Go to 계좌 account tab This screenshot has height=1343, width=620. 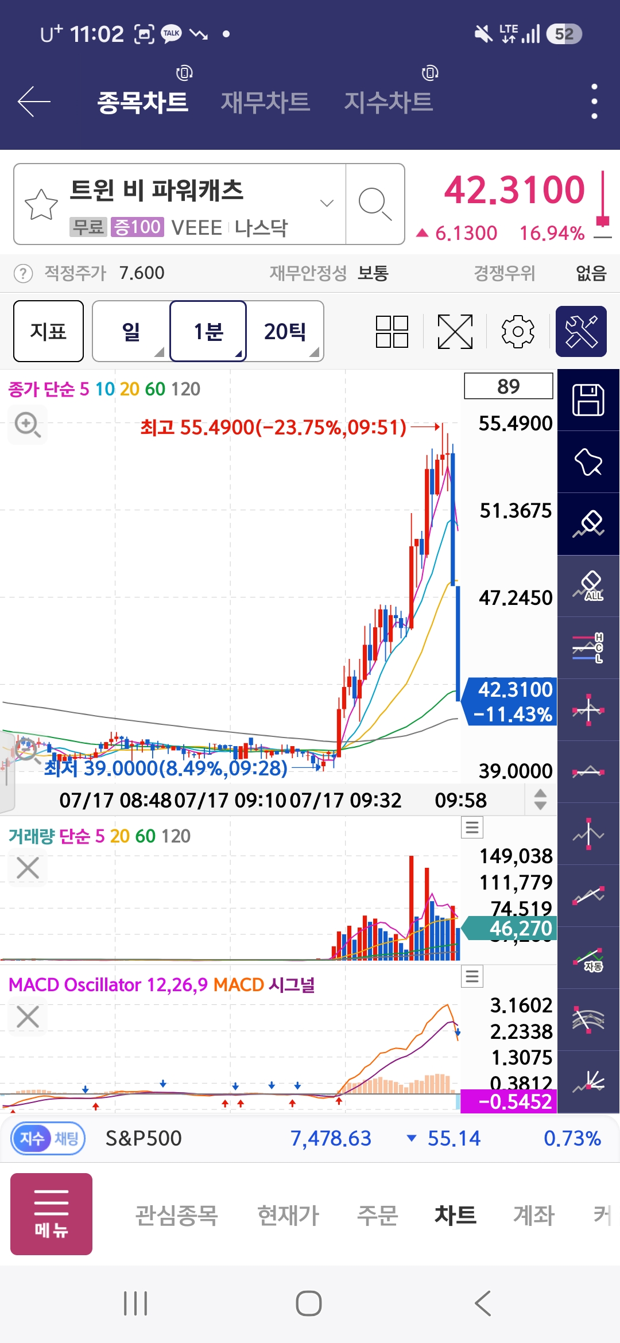coord(534,1215)
